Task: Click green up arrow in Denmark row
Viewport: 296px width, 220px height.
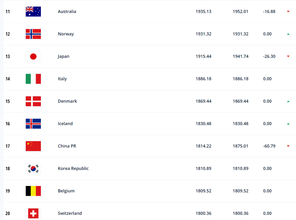Action: 288,101
